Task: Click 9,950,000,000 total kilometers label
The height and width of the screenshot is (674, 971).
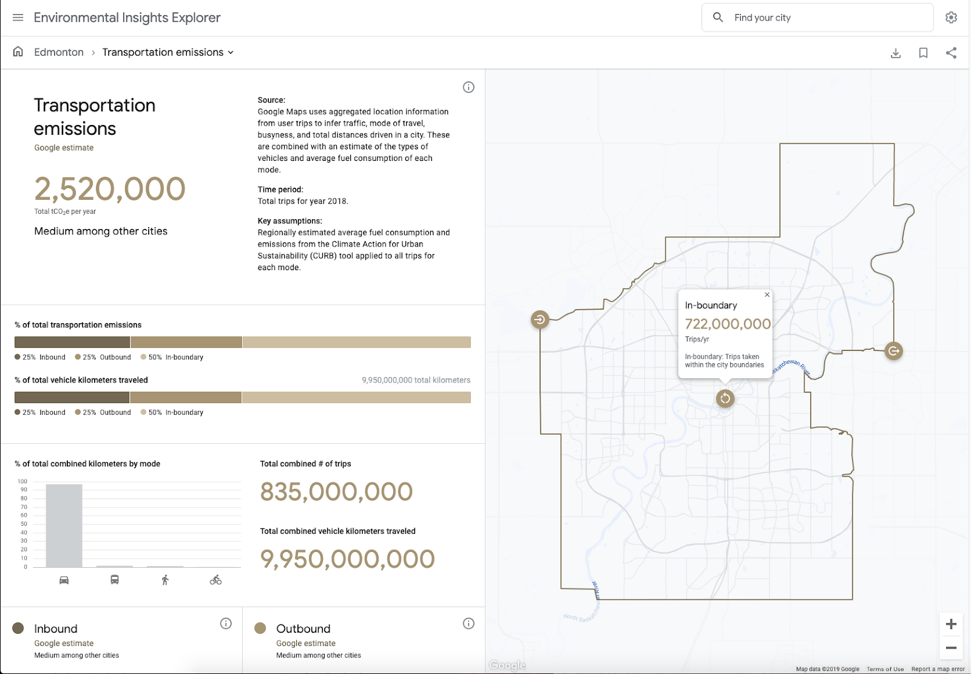Action: coord(416,380)
